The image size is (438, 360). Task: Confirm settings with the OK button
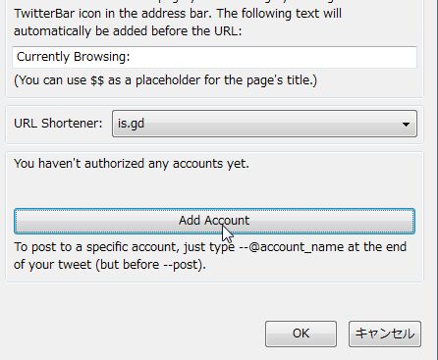pyautogui.click(x=301, y=334)
